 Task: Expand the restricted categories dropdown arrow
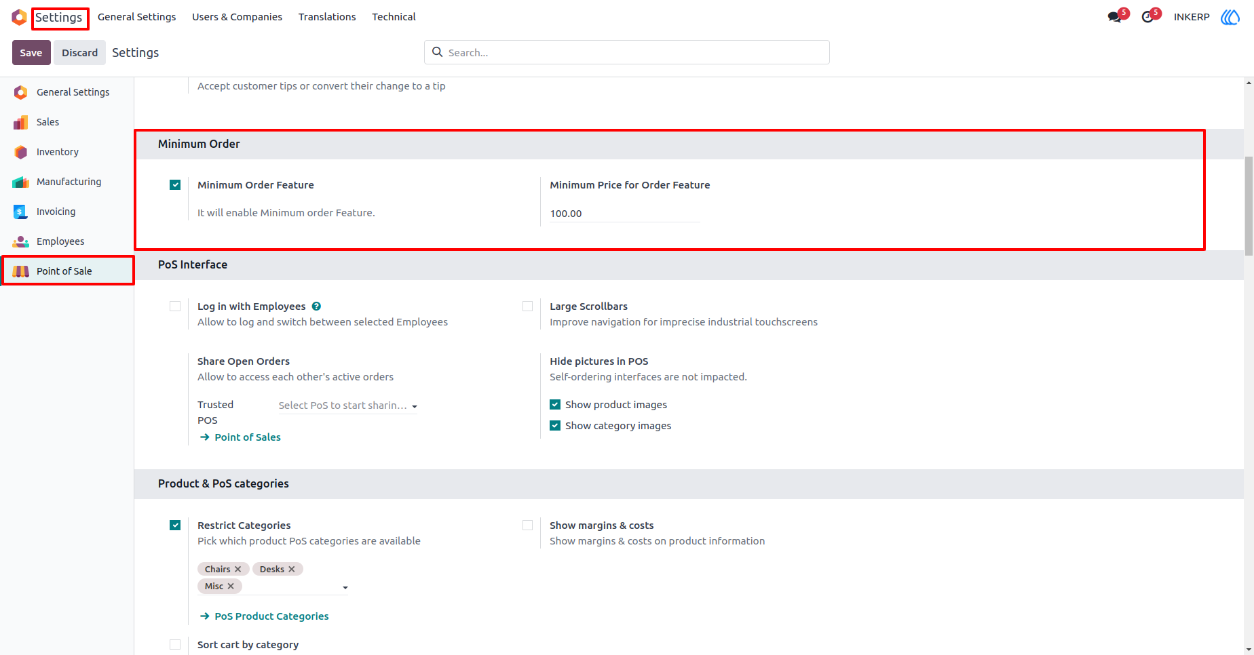(x=345, y=588)
